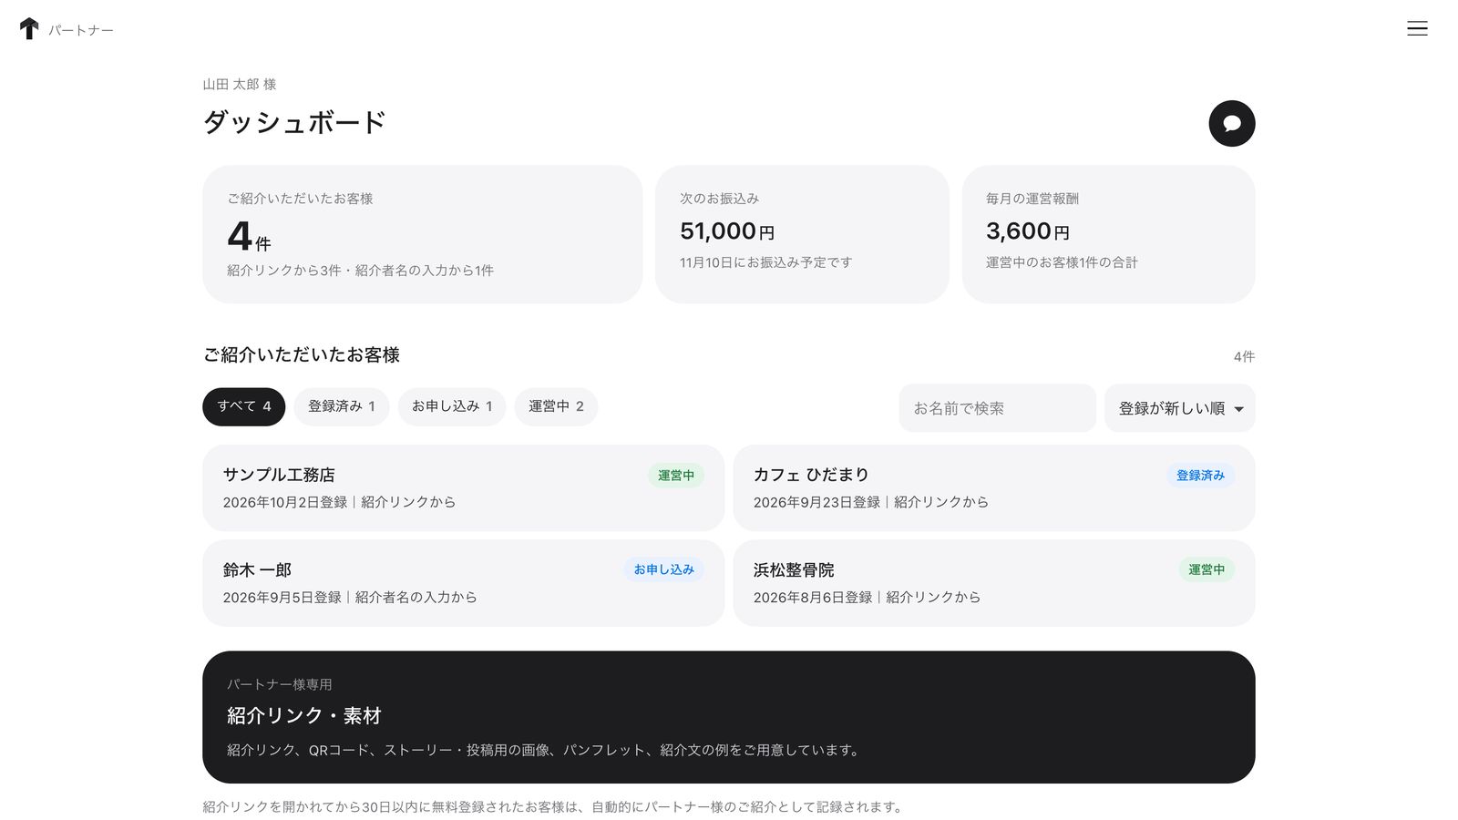Click the 紹介リンクから3件 breakdown text

point(284,271)
